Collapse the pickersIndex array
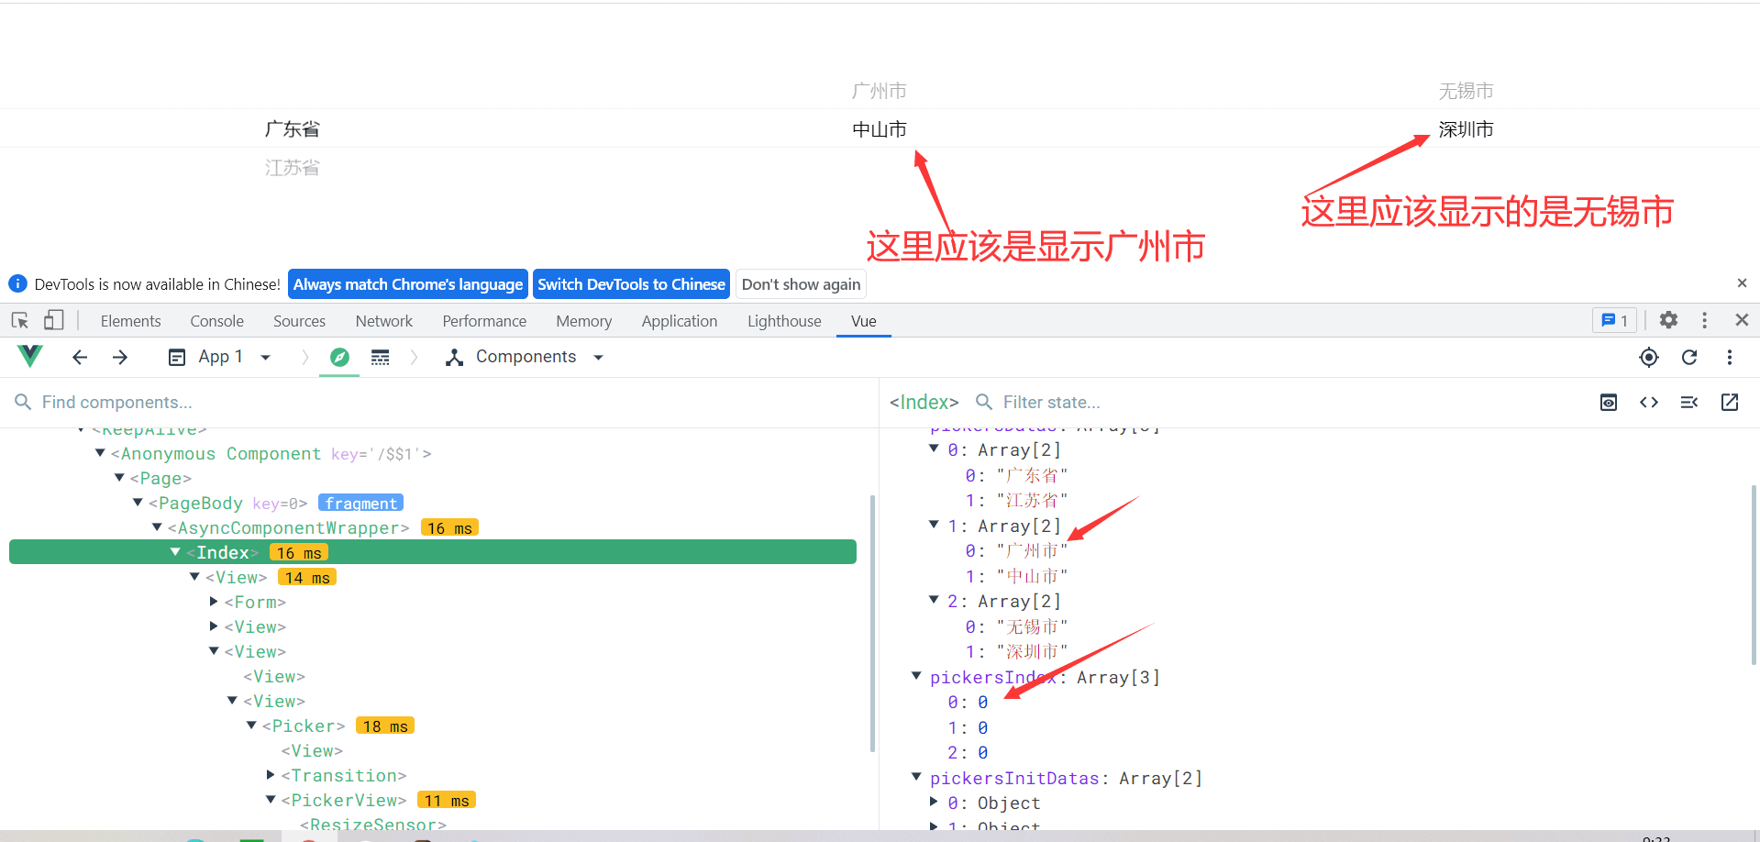This screenshot has width=1760, height=842. click(915, 677)
